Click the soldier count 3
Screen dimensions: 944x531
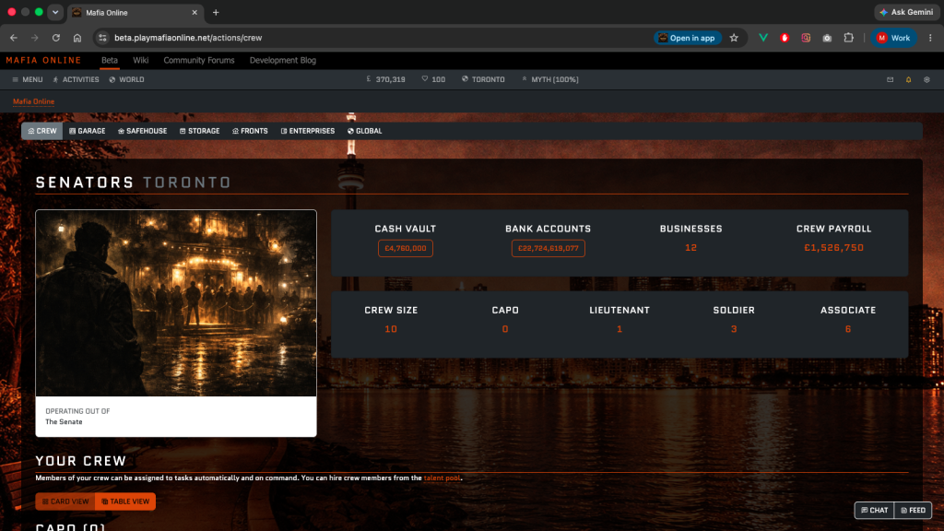734,329
